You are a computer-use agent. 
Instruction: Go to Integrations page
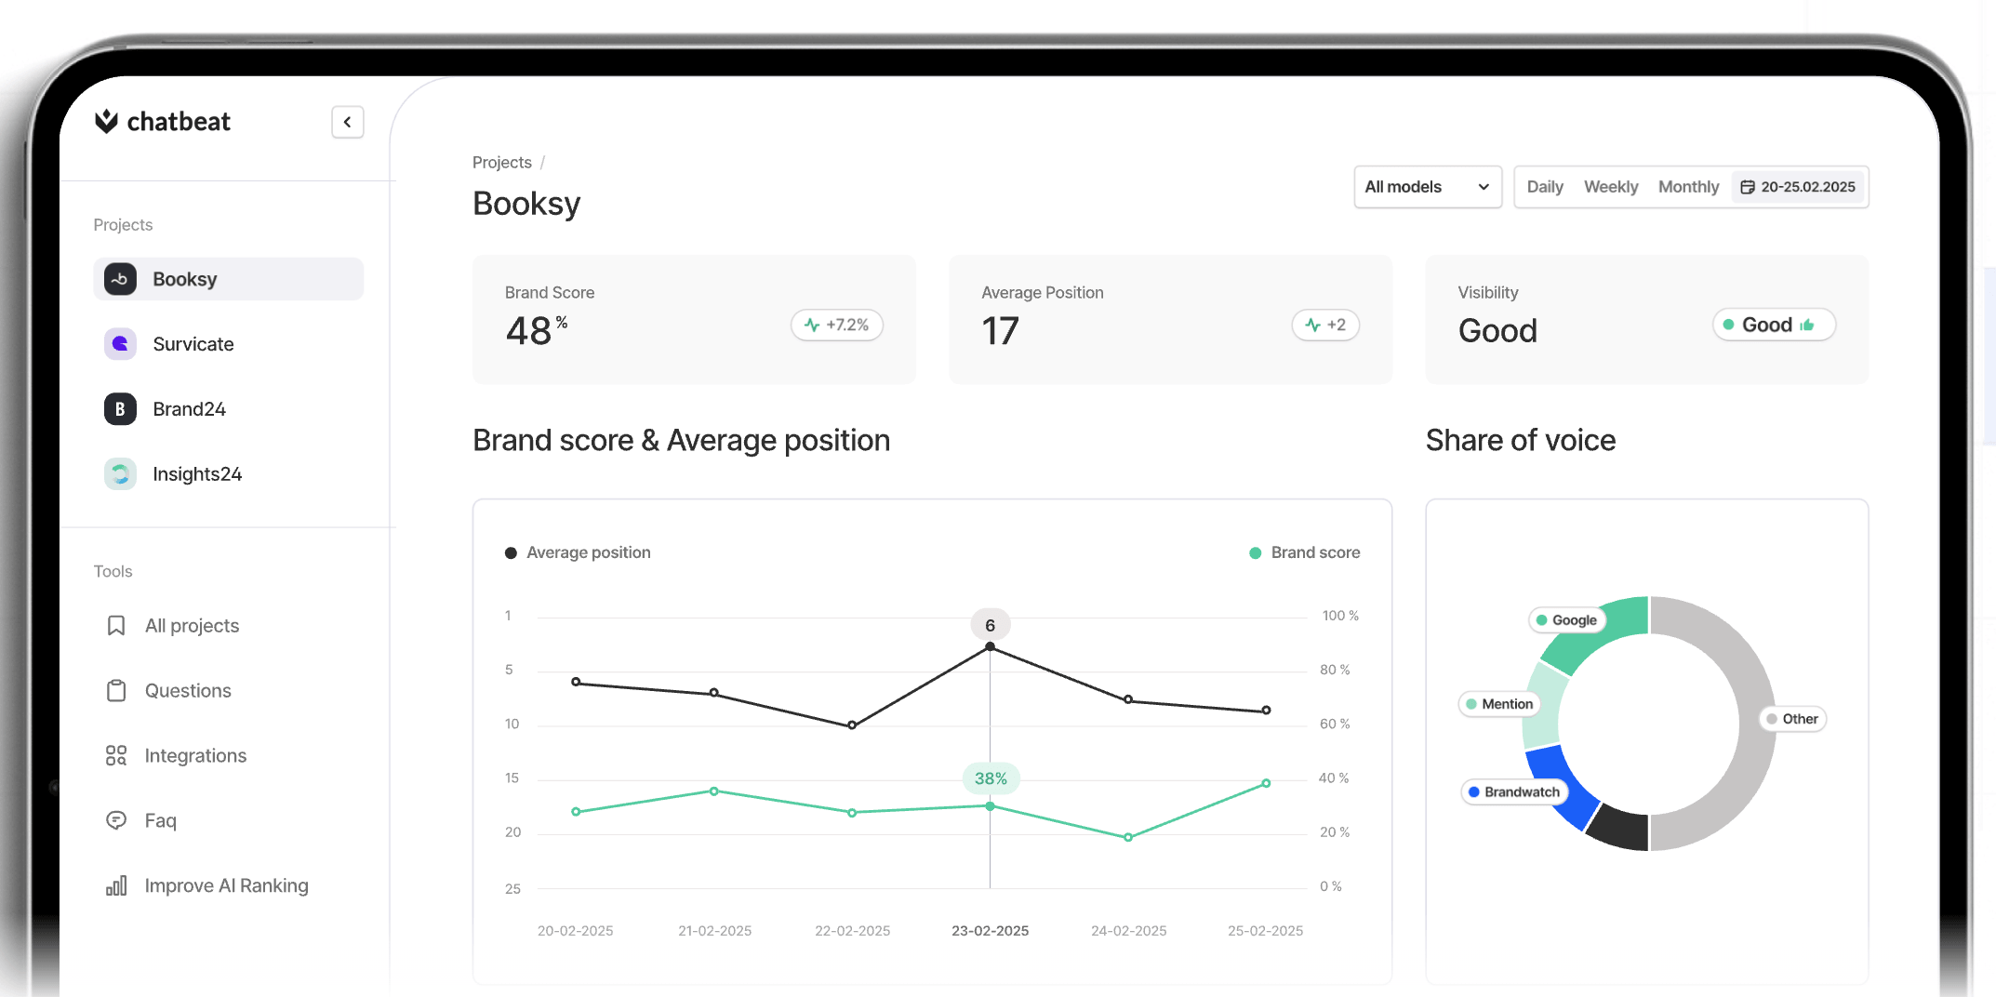coord(195,756)
